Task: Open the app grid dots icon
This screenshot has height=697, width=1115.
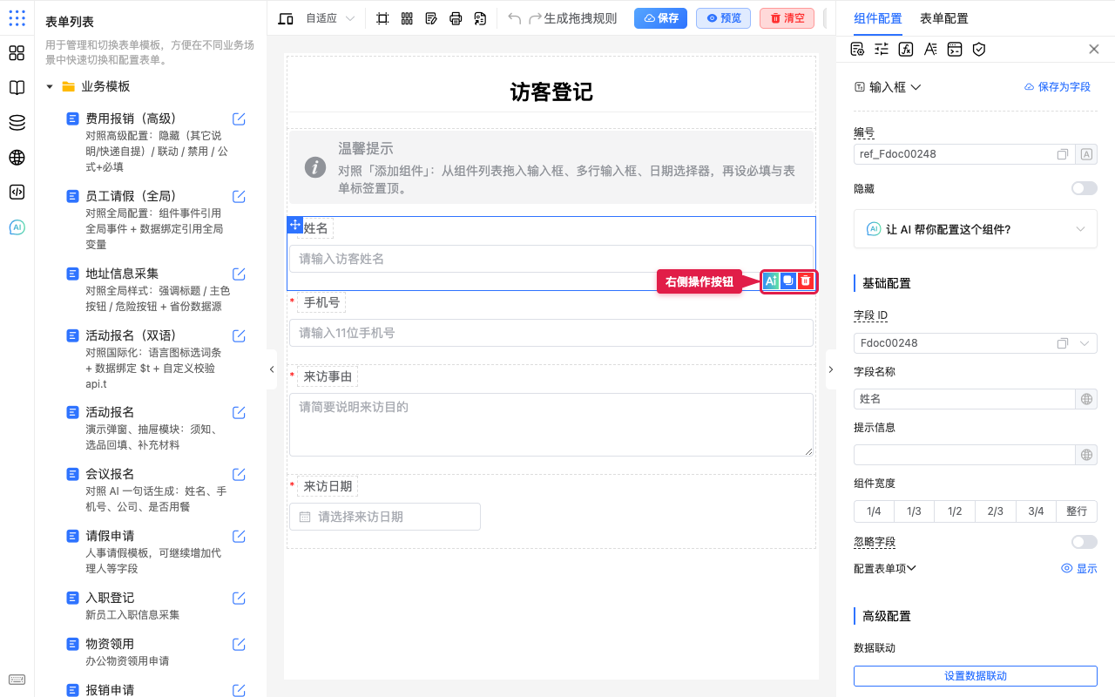Action: click(x=17, y=18)
